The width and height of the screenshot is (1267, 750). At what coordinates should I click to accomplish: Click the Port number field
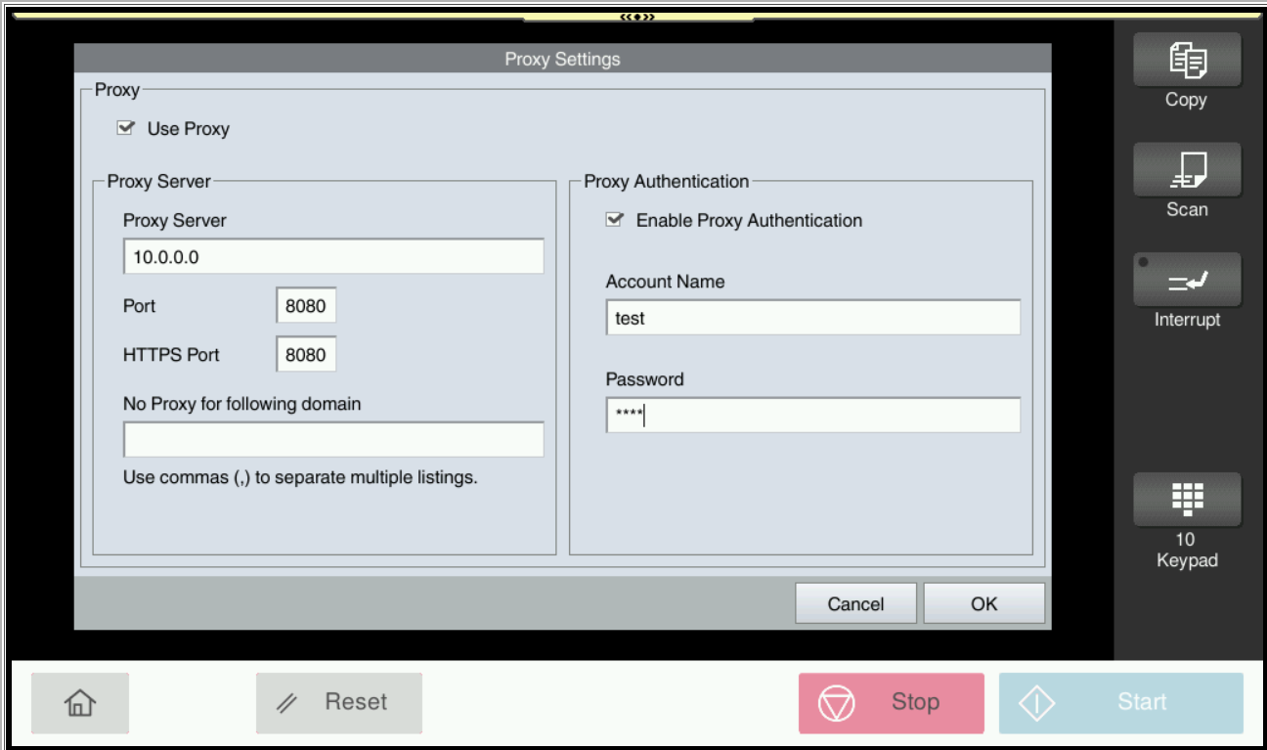[306, 306]
